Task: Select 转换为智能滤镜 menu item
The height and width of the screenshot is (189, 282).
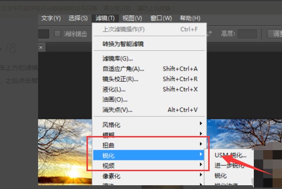Action: (149, 44)
